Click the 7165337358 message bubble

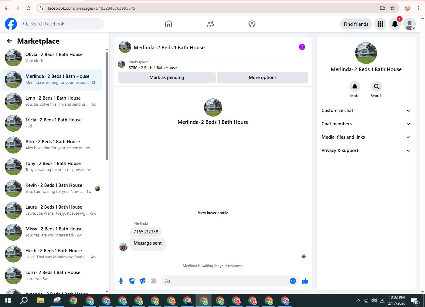coord(146,232)
